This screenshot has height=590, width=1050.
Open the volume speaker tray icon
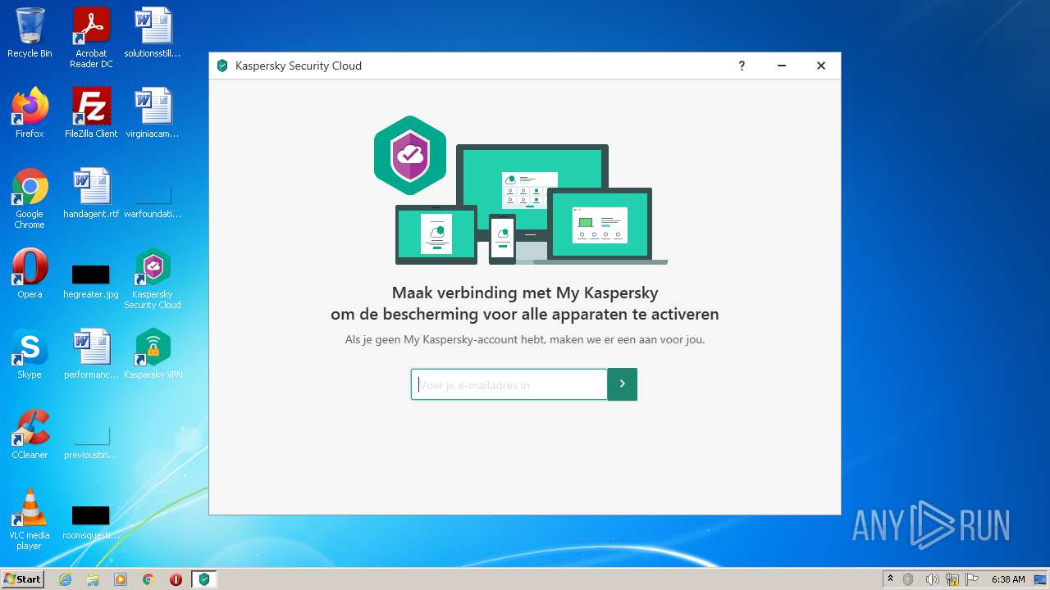tap(932, 579)
